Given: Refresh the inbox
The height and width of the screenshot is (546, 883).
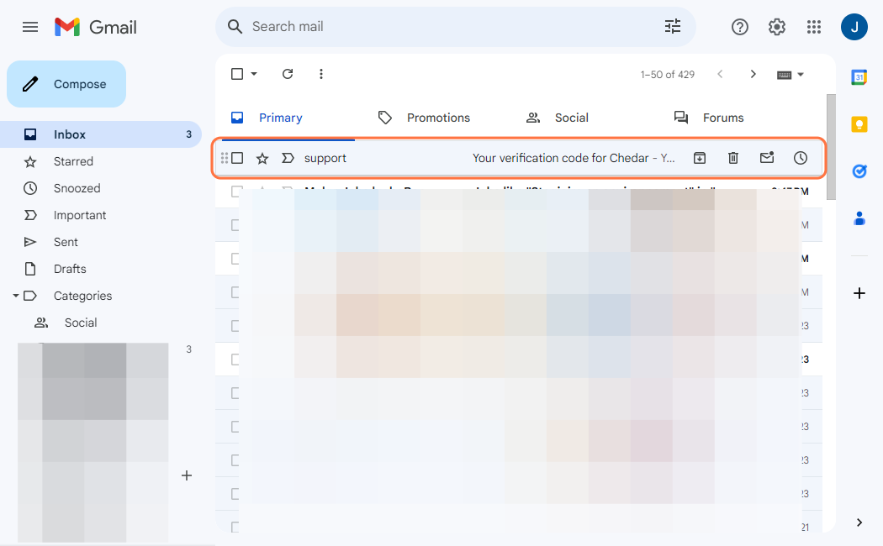Looking at the screenshot, I should (x=288, y=74).
